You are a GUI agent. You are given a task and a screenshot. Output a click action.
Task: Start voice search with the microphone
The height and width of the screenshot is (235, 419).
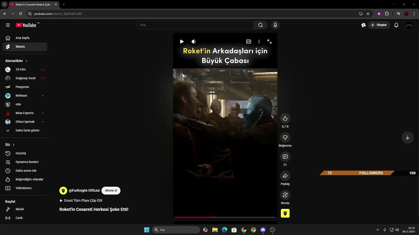pos(275,25)
